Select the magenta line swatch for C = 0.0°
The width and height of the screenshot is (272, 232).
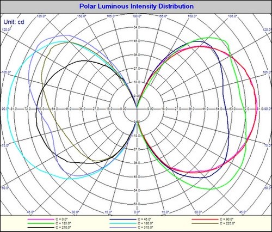click(41, 219)
